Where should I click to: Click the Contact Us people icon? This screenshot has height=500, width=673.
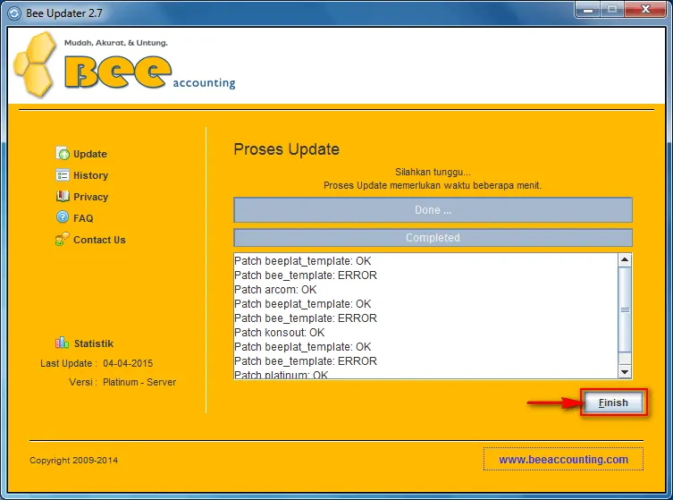[x=63, y=239]
